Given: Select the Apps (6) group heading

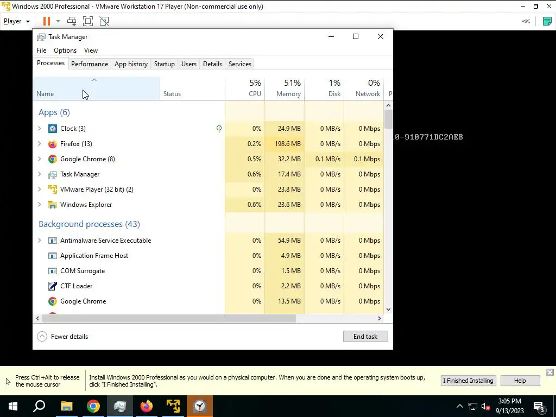Looking at the screenshot, I should coord(54,112).
